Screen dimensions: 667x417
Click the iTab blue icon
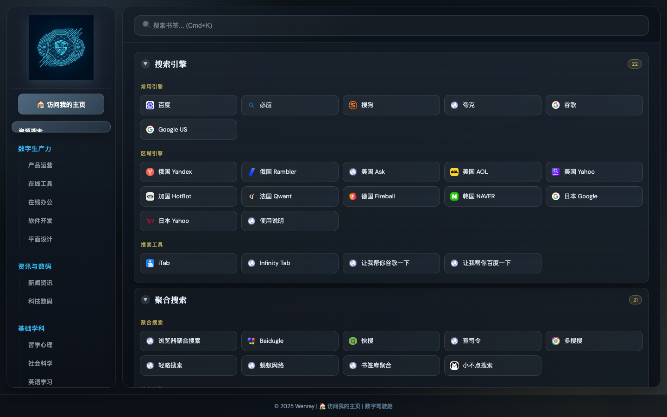pos(150,263)
